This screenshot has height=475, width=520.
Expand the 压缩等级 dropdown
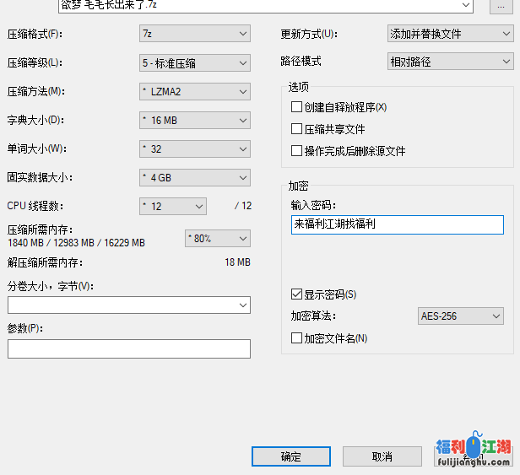[x=195, y=63]
